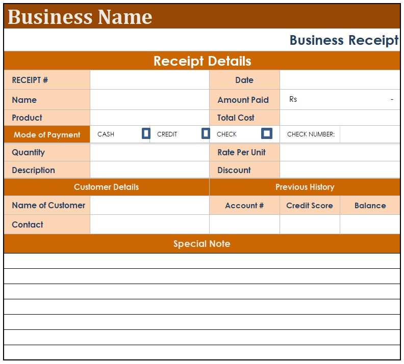Screen dimensions: 404x364
Task: Click the cell under Credit Score
Action: click(x=310, y=225)
